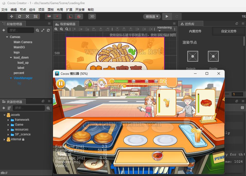
Task: Refresh the hierarchy panel
Action: (48, 30)
